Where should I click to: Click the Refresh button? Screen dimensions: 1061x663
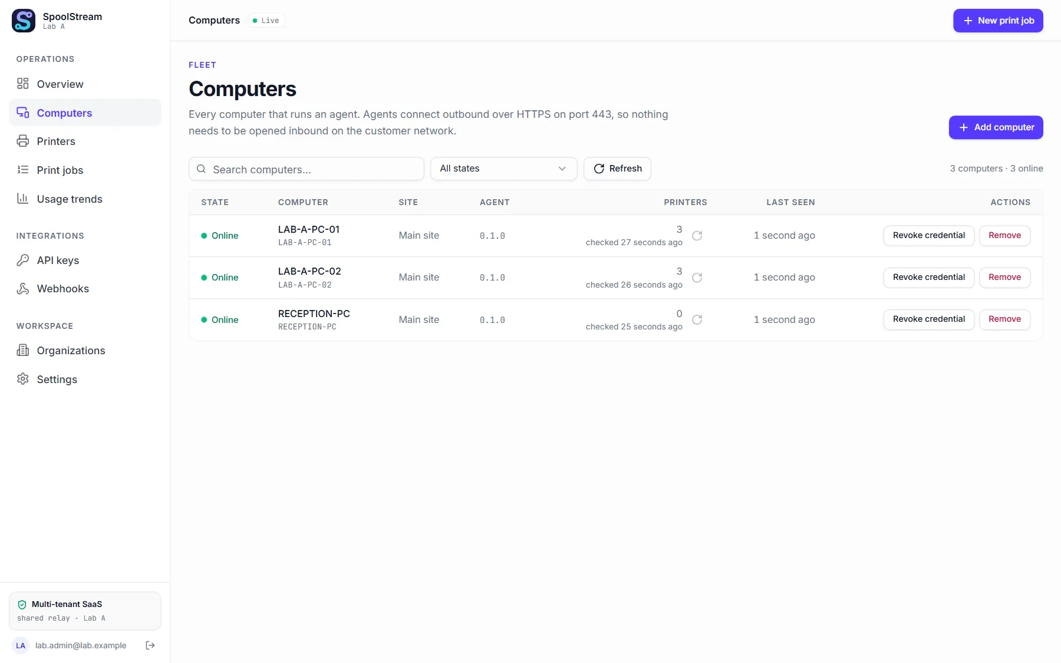point(617,169)
